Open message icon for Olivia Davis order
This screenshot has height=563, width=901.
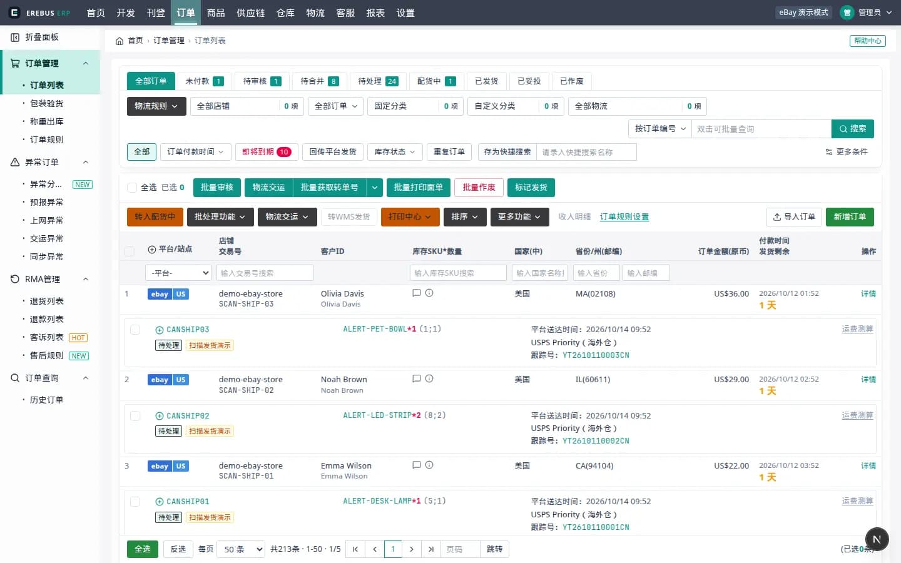417,293
